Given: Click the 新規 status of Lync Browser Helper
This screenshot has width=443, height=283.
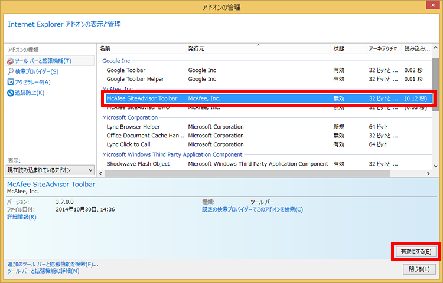Looking at the screenshot, I should (339, 127).
